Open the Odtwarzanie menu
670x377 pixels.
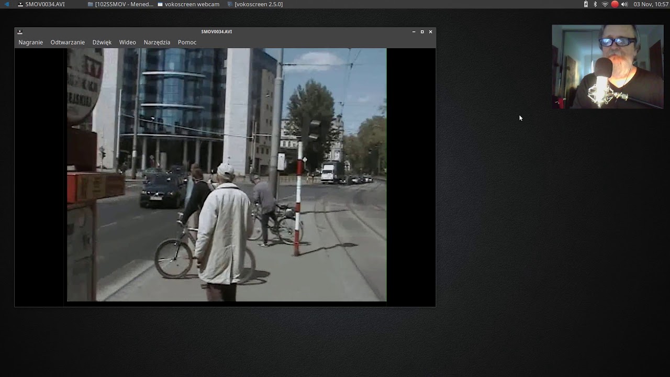pyautogui.click(x=68, y=42)
